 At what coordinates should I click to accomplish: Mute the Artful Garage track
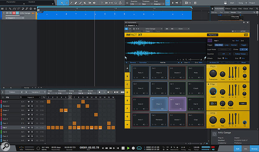point(7,13)
